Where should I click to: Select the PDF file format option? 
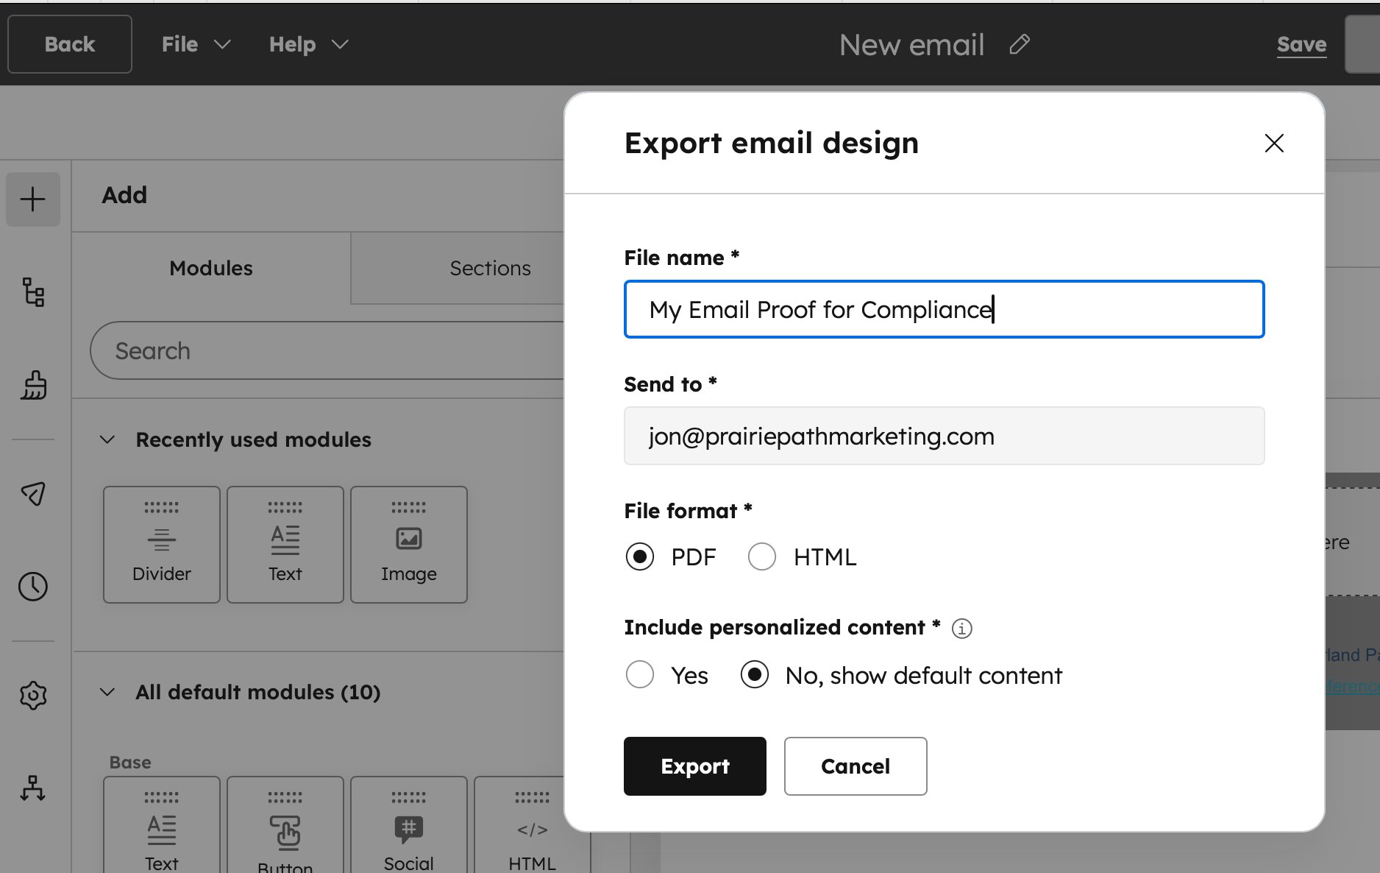pyautogui.click(x=640, y=557)
